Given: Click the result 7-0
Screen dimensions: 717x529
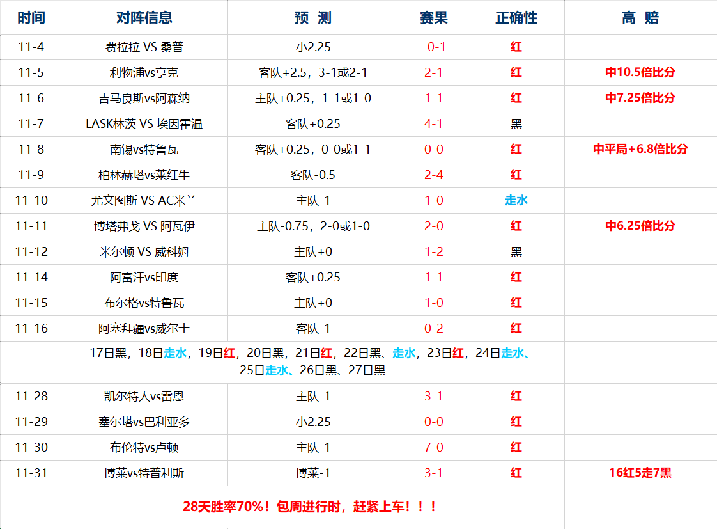Looking at the screenshot, I should pyautogui.click(x=433, y=448).
